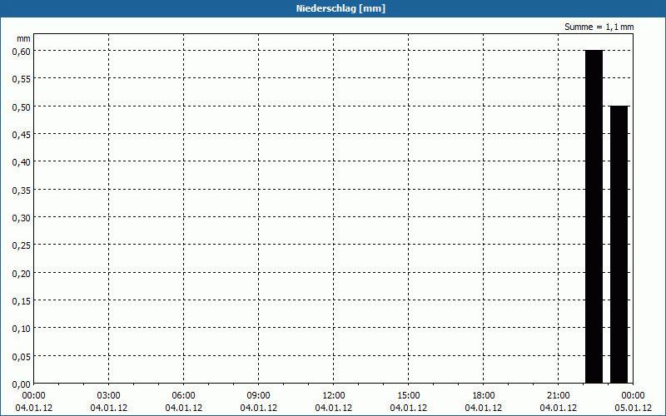Click the 0,20 y-axis label
Viewport: 666px width, 416px height.
pyautogui.click(x=22, y=274)
